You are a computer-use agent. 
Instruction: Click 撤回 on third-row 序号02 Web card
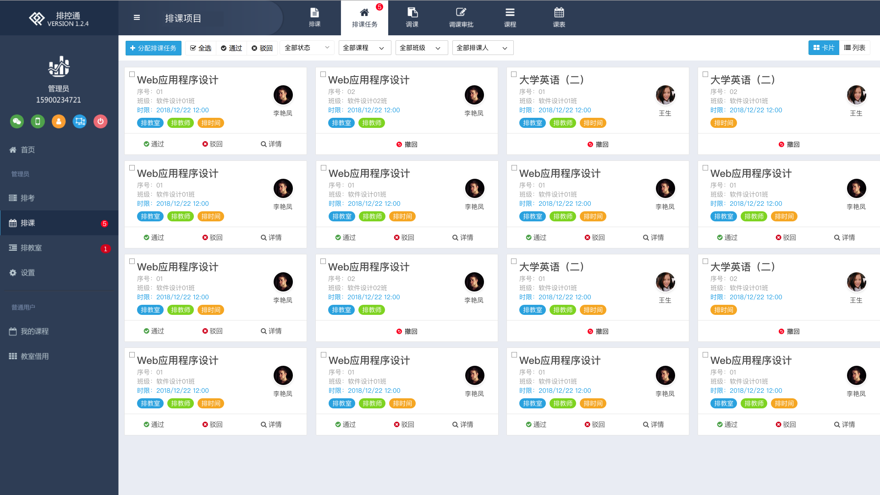[407, 331]
